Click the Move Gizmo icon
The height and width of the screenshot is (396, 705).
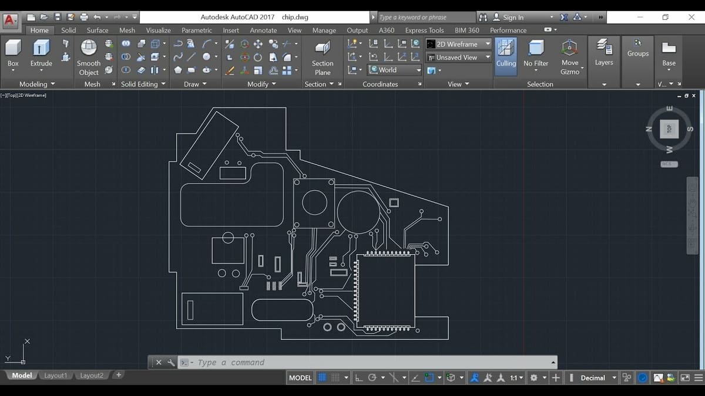[x=569, y=56]
